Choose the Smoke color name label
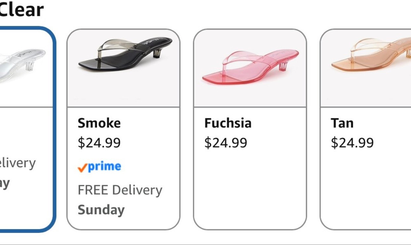The image size is (411, 245). pyautogui.click(x=99, y=123)
